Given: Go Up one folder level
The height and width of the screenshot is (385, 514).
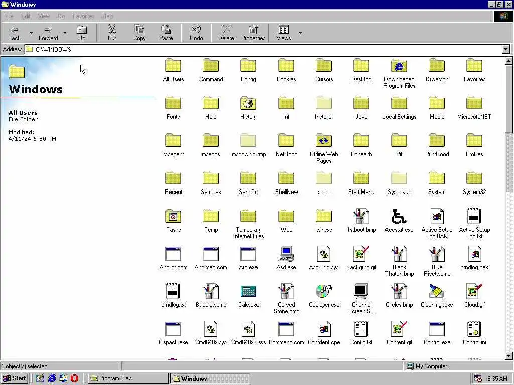Looking at the screenshot, I should click(x=82, y=33).
